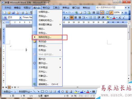The height and width of the screenshot is (99, 132).
Task: Choose 批注(M) menu entry
Action: (x=47, y=41)
